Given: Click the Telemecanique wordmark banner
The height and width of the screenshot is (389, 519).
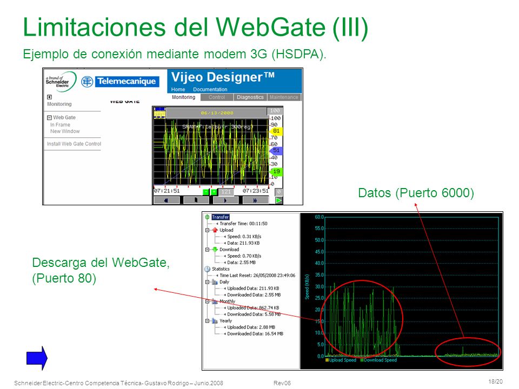Looking at the screenshot, I should [127, 82].
